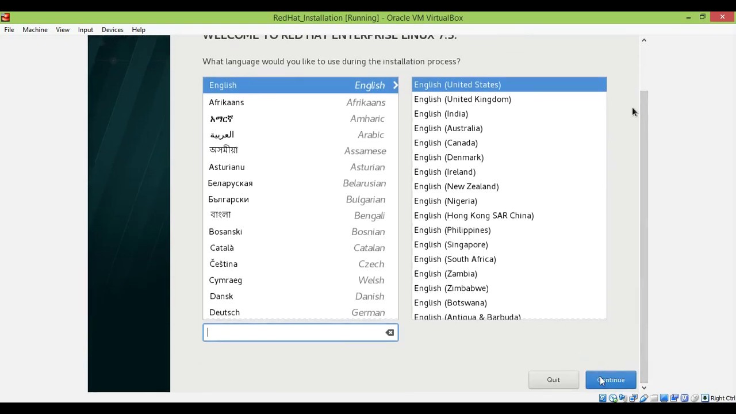Select Català in the language list

(300, 248)
